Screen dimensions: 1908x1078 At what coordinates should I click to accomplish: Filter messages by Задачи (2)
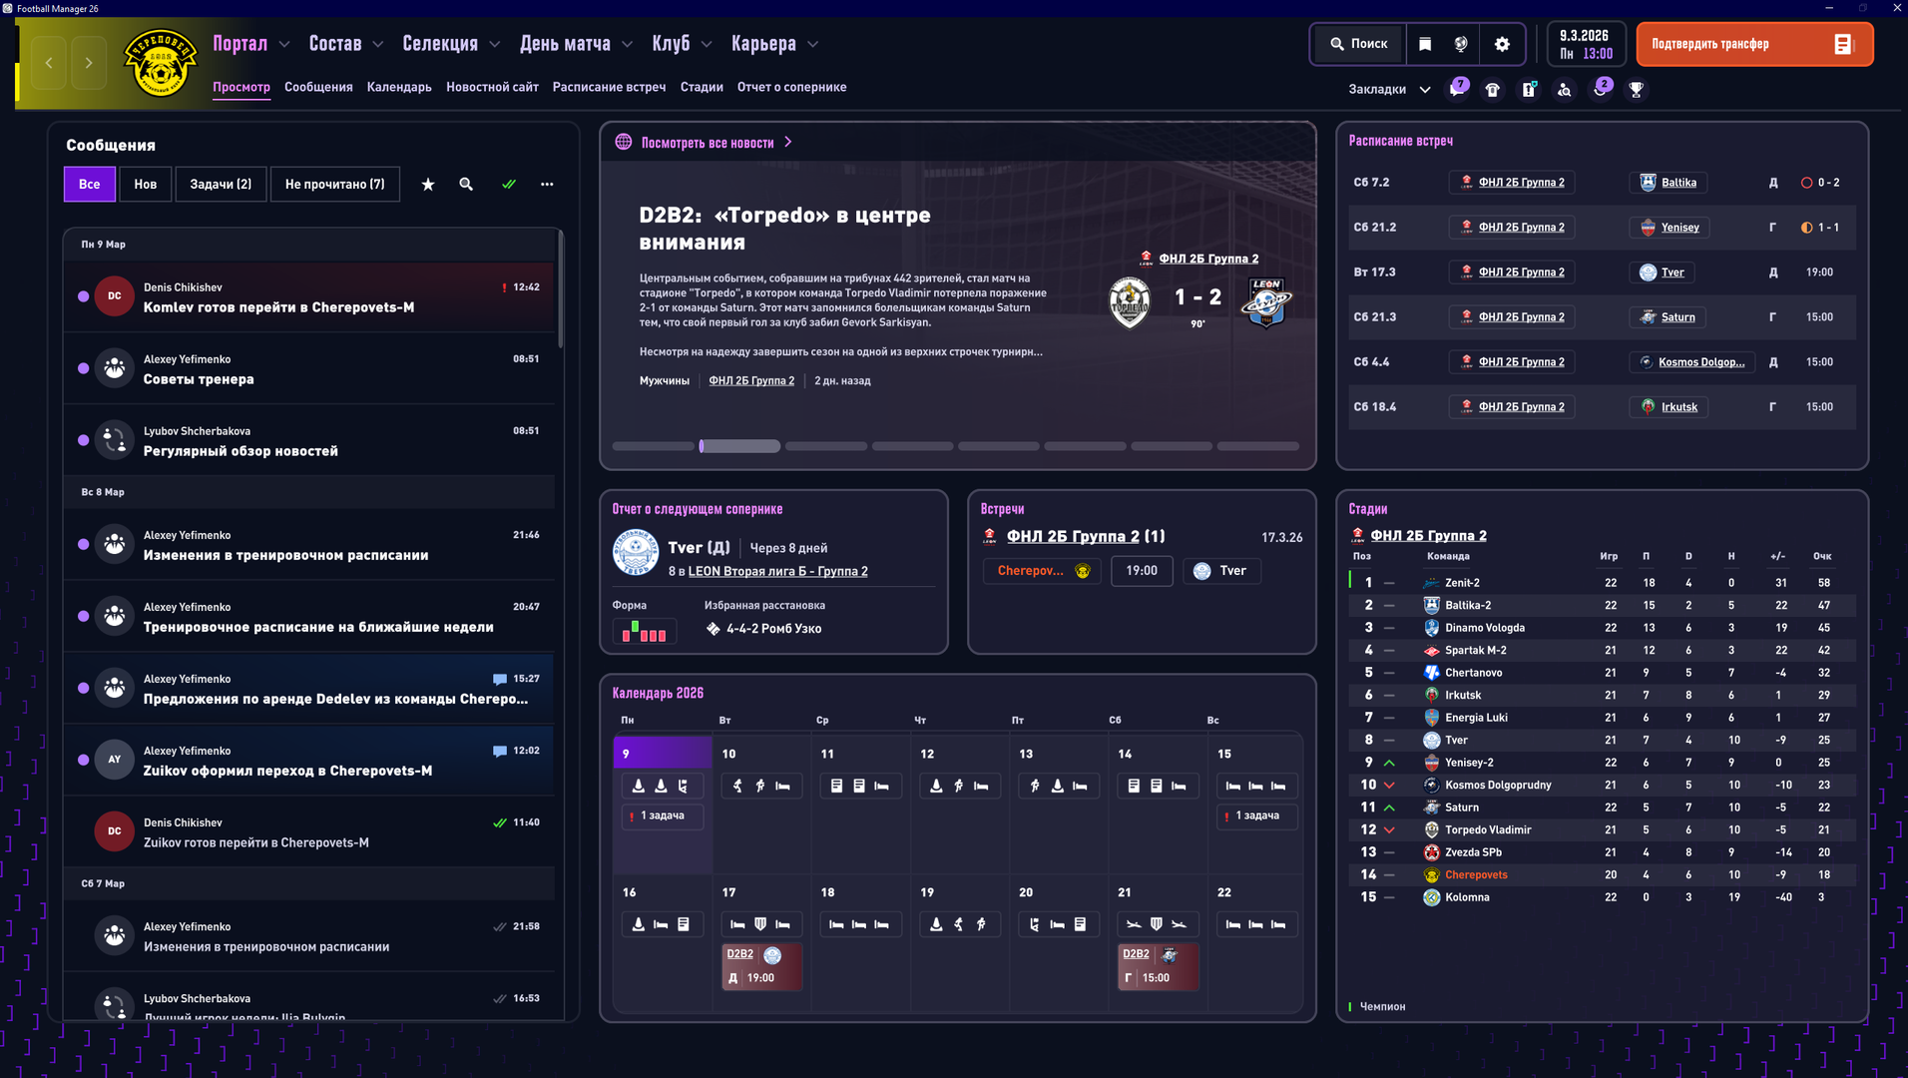tap(221, 184)
